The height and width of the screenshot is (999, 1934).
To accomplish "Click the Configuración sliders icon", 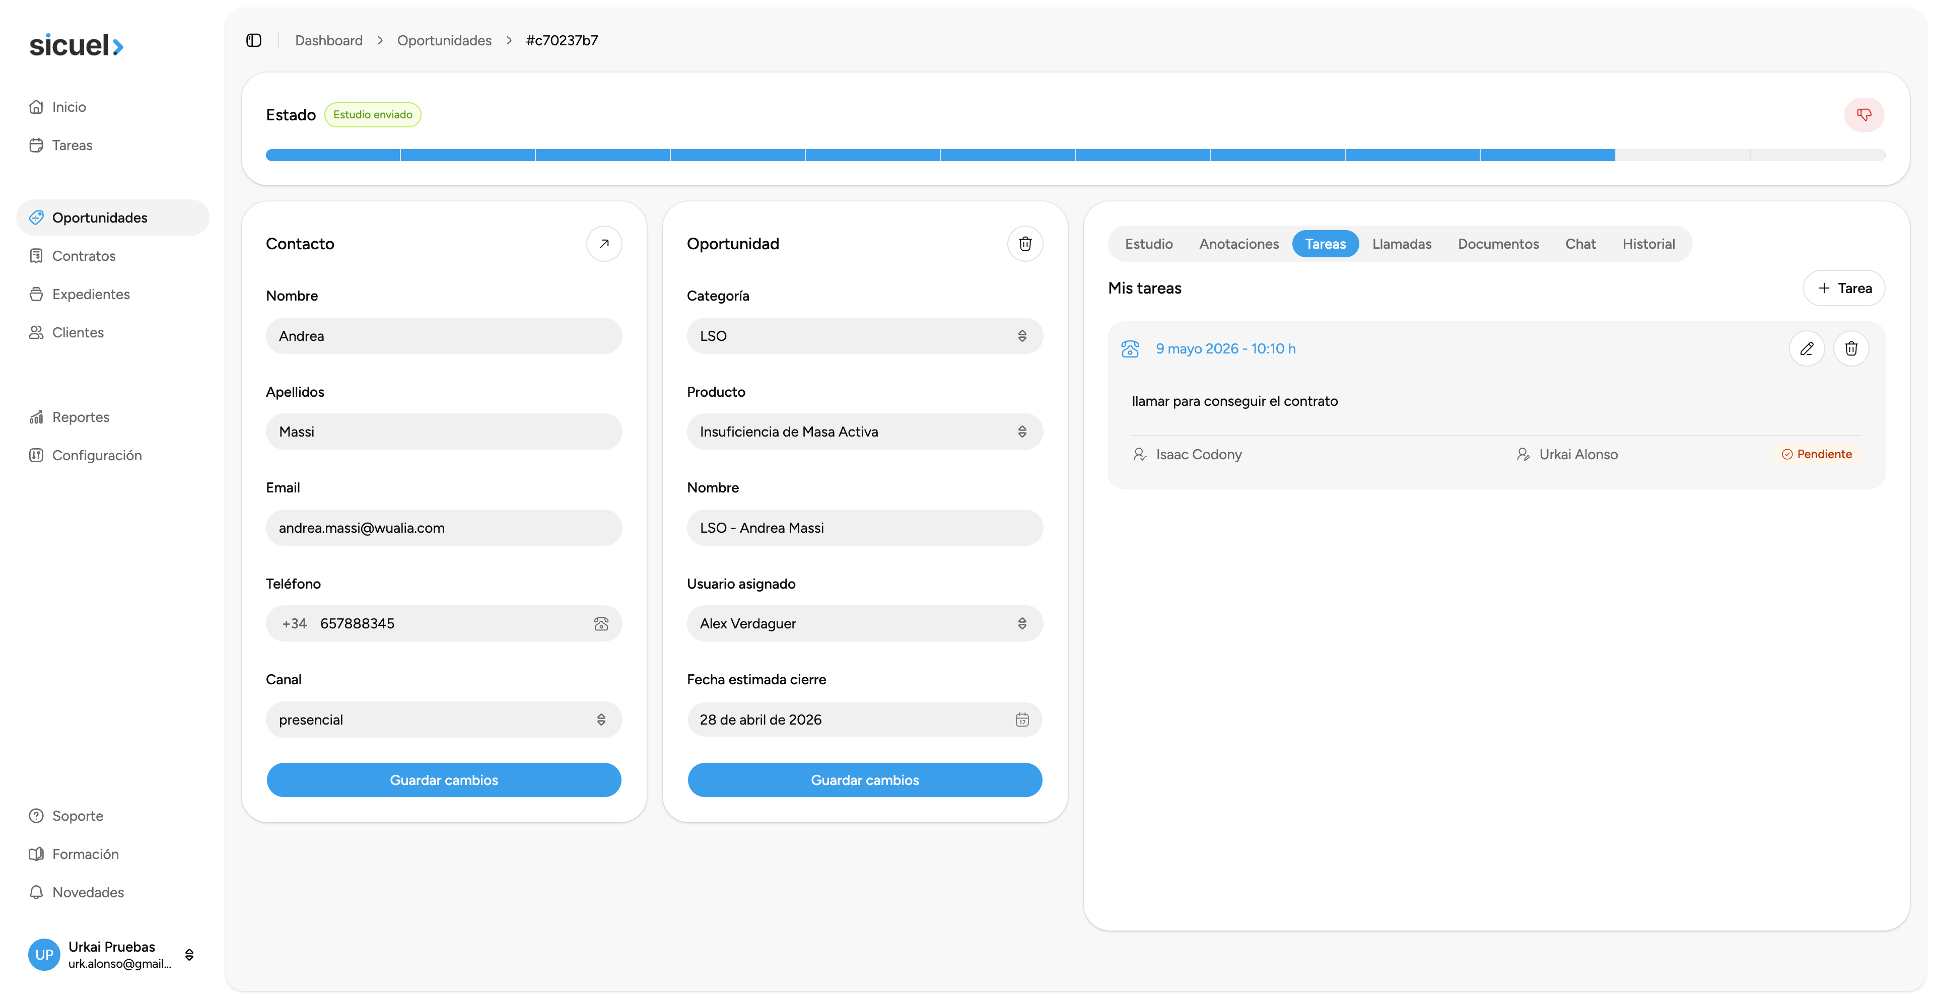I will (36, 456).
